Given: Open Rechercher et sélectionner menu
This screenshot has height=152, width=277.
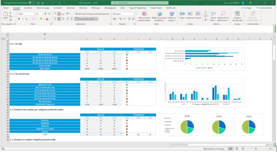Looking at the screenshot, I should click(x=223, y=16).
